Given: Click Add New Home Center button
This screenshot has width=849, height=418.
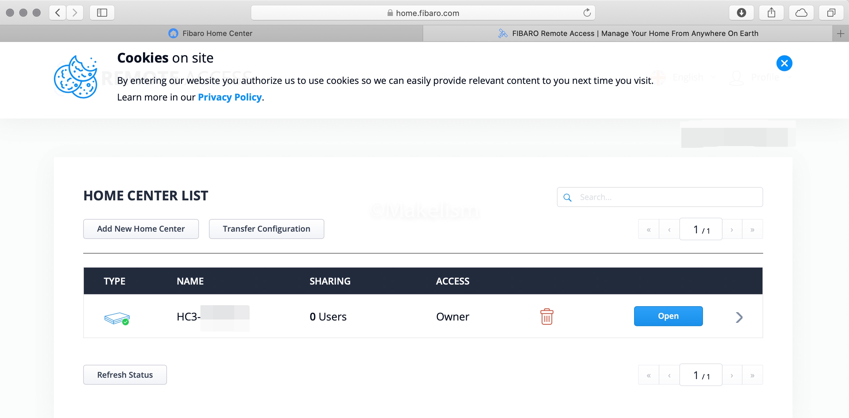Looking at the screenshot, I should pyautogui.click(x=141, y=229).
